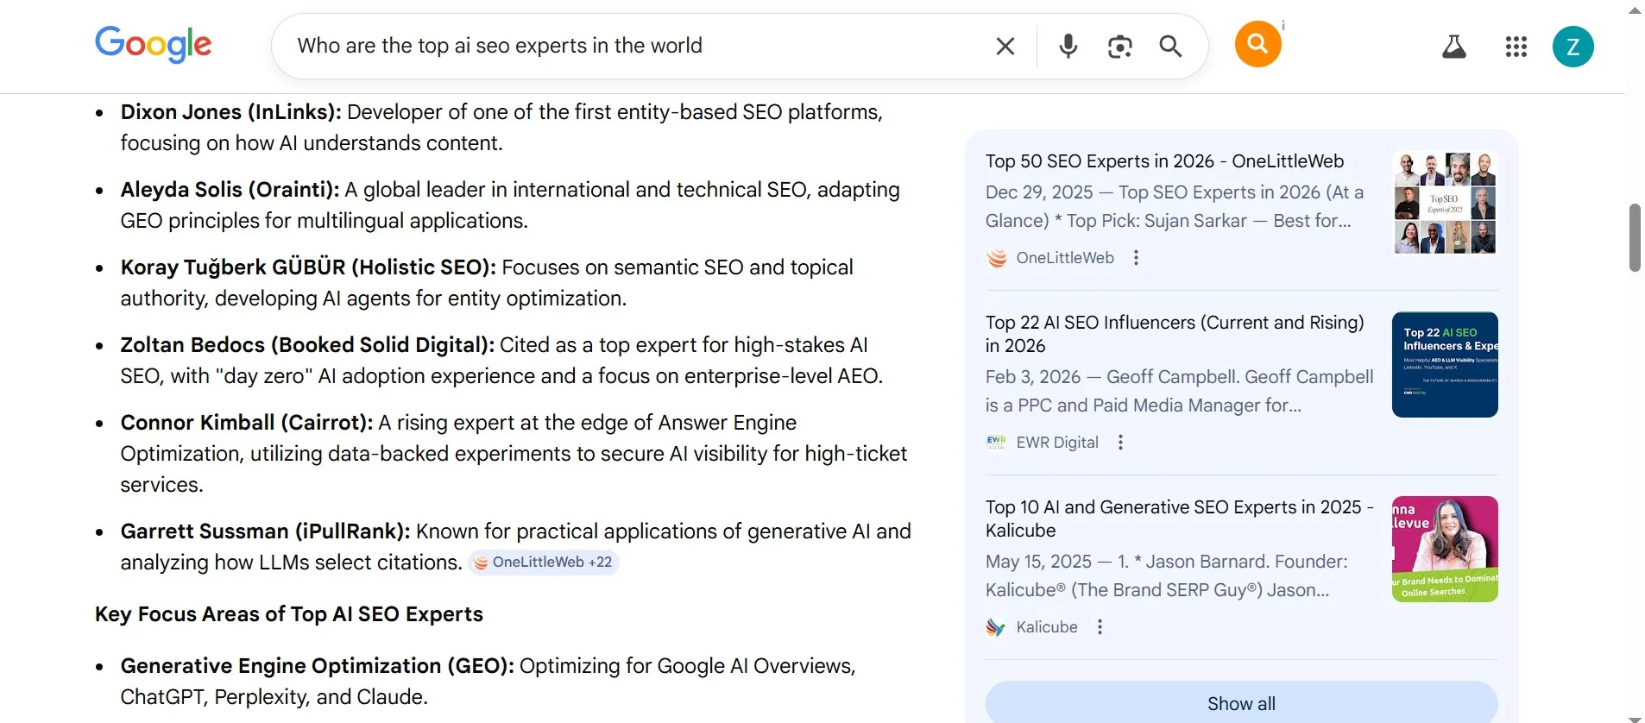1645x723 pixels.
Task: Click Show all sources button
Action: pos(1241,702)
